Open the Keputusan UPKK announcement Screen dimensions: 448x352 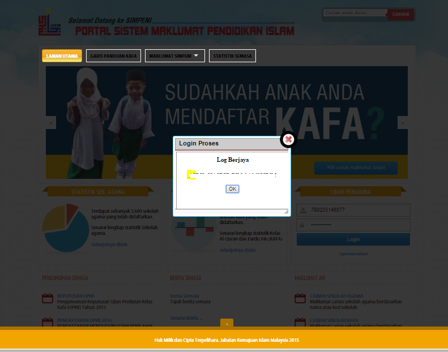click(76, 296)
